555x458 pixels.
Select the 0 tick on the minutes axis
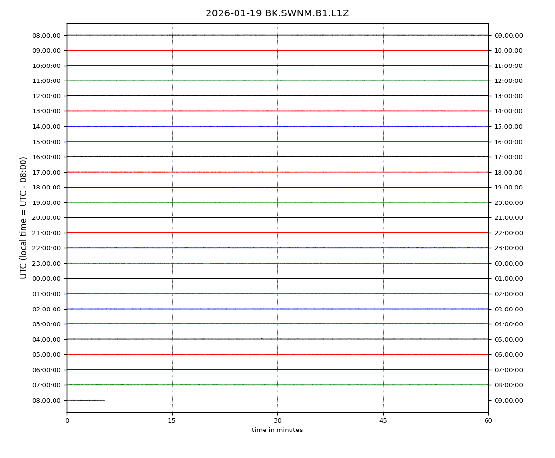[67, 421]
